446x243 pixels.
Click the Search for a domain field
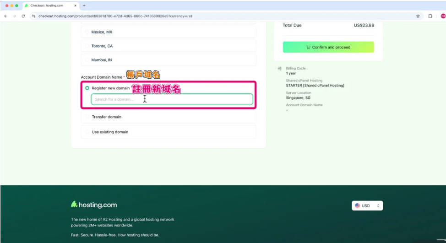tap(172, 99)
